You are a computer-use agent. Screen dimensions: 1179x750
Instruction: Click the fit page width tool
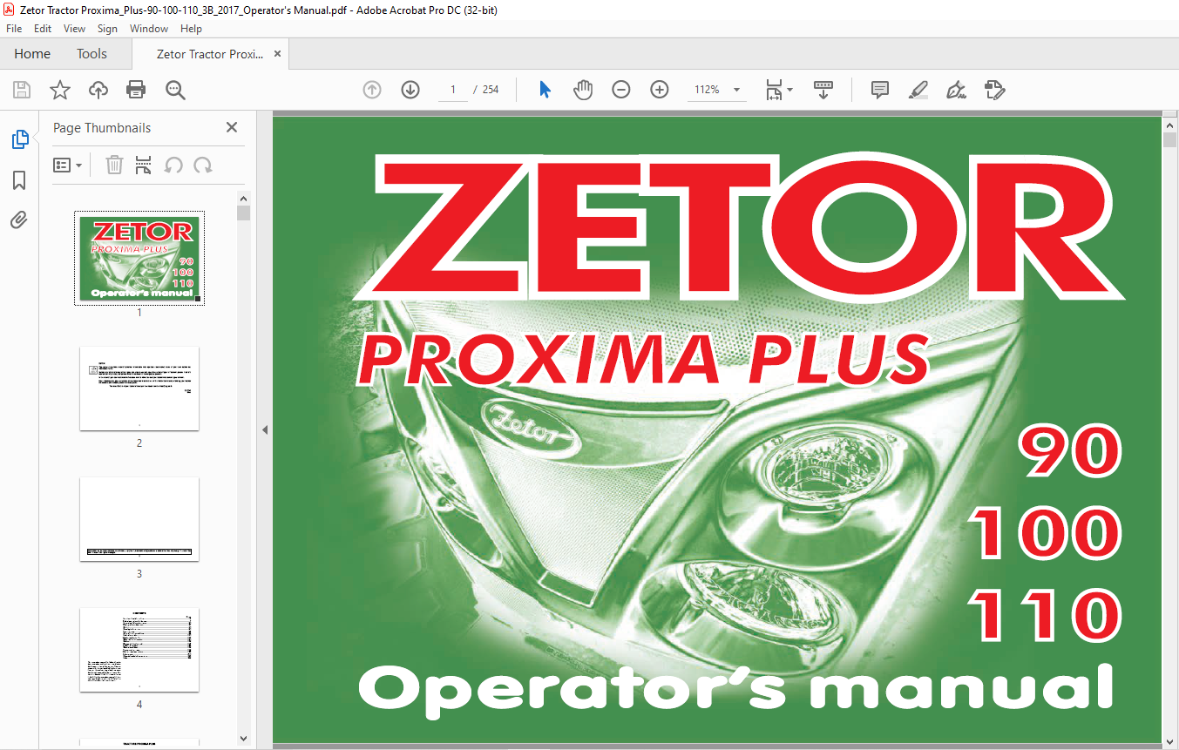point(774,90)
